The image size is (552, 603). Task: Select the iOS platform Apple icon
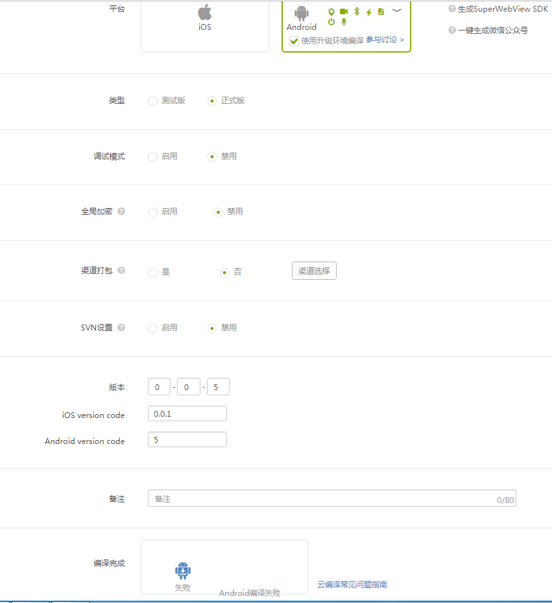205,12
